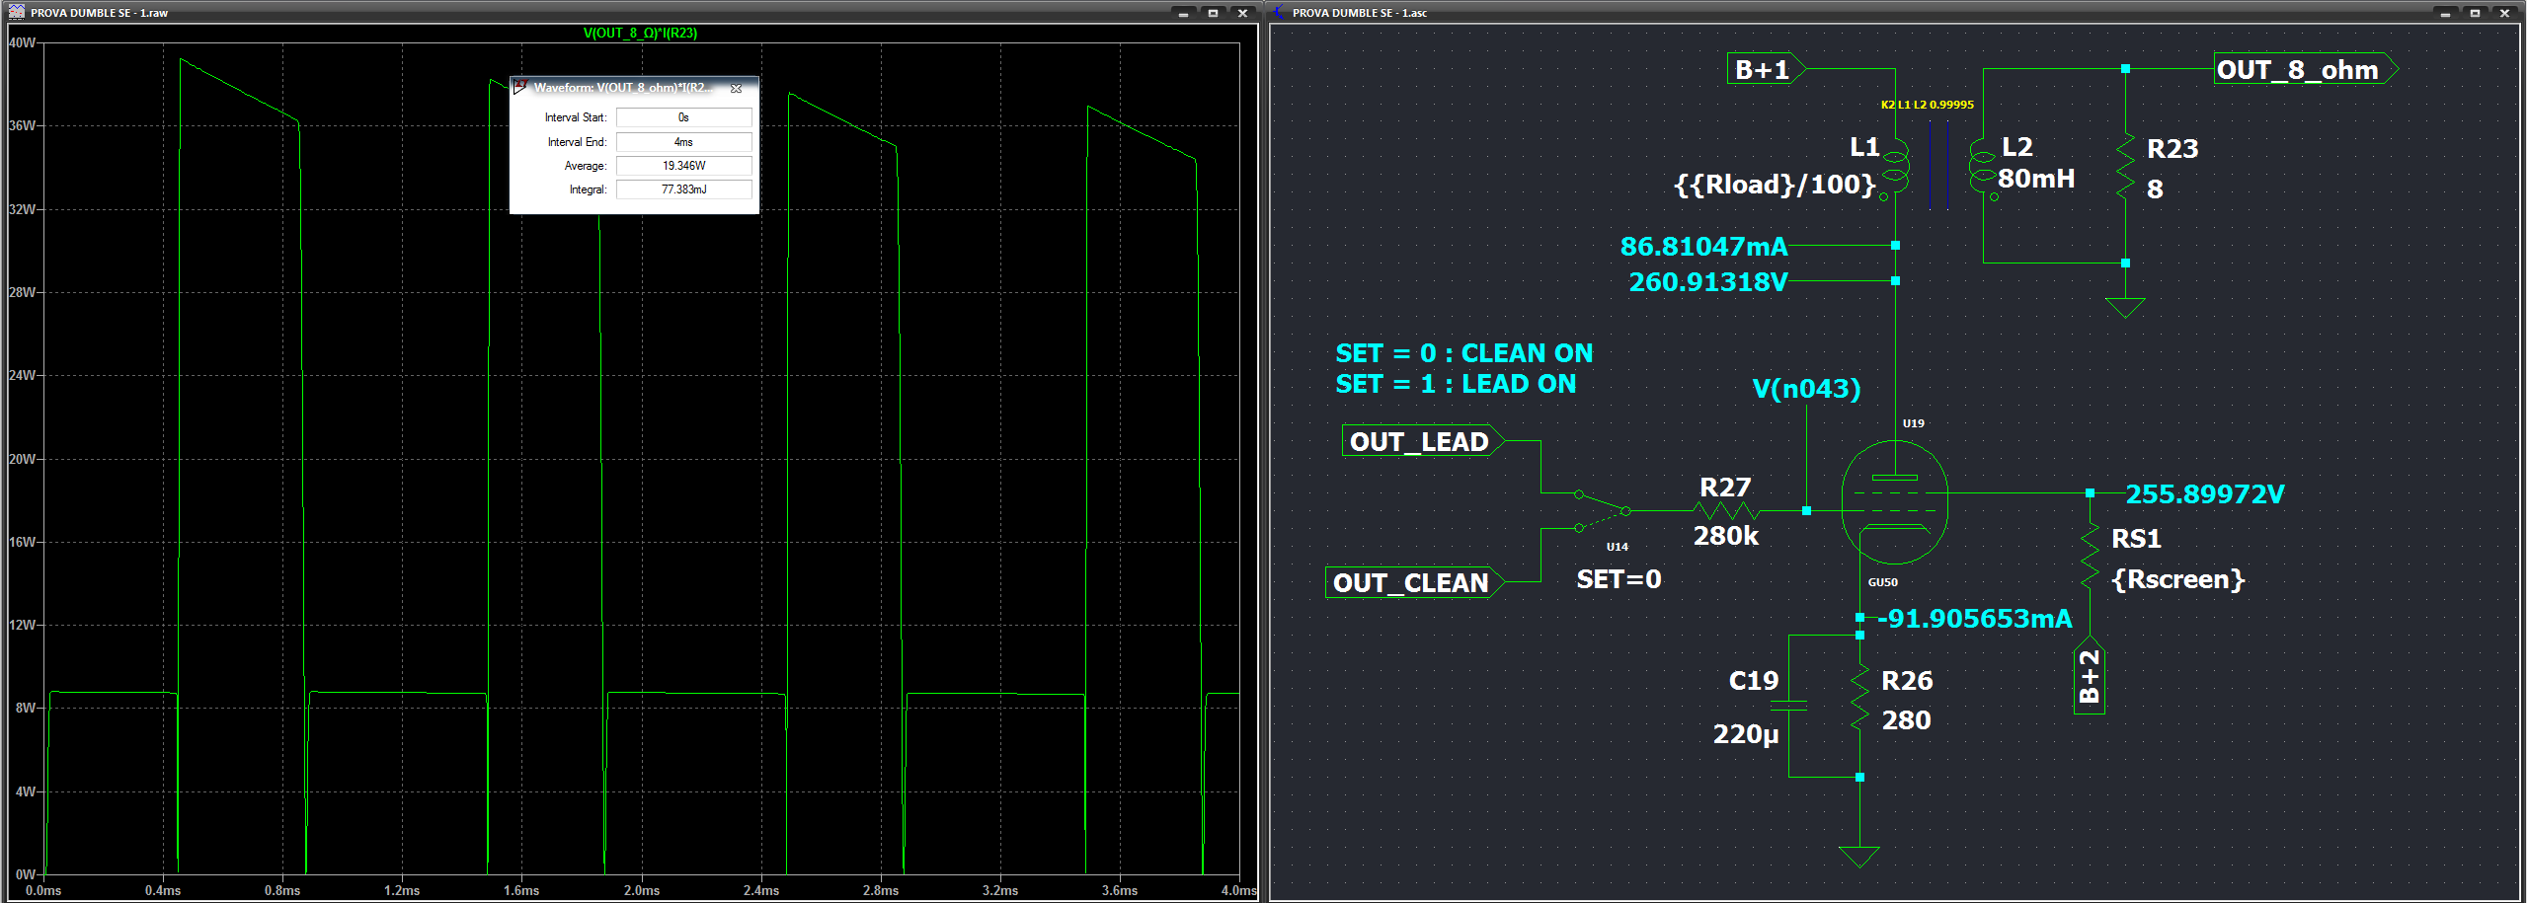
Task: Select the L2 80mH inductor symbol
Action: pos(1982,169)
